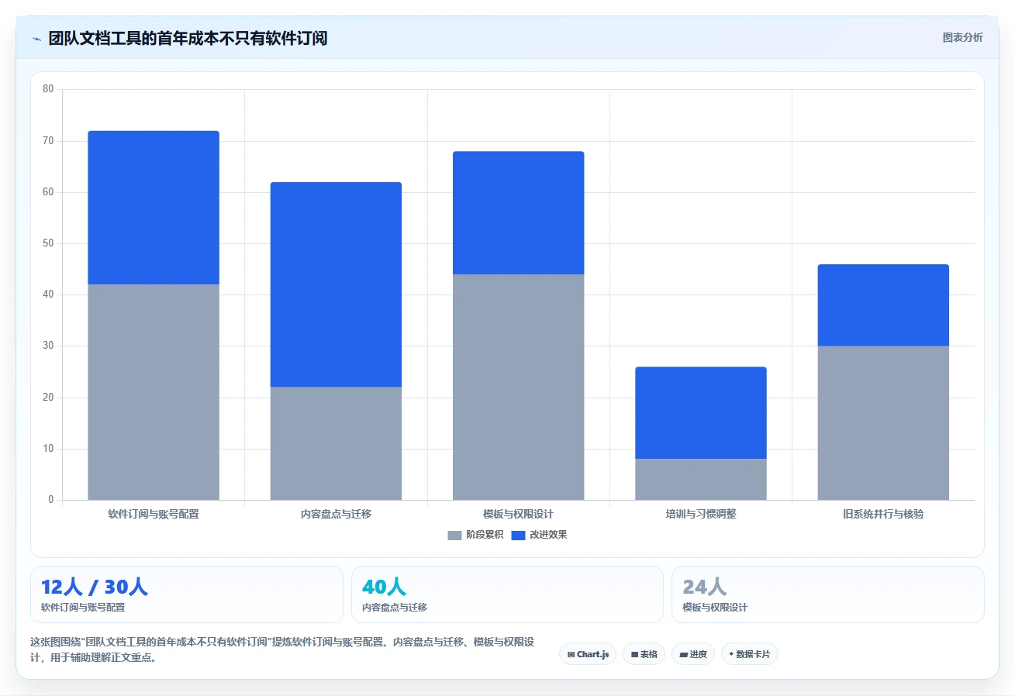Click the blue bar segment of 模板与权限设计
The image size is (1015, 696).
[519, 213]
